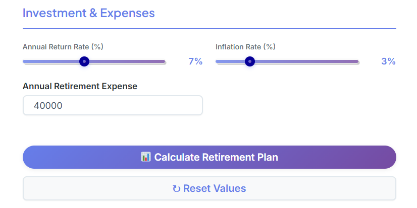Click the circular arrow icon beside Reset Values
The image size is (417, 208).
pyautogui.click(x=176, y=189)
